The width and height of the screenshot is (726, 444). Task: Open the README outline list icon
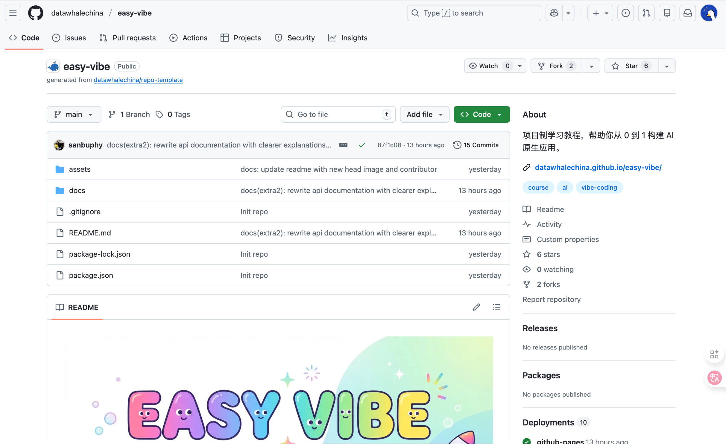pos(497,307)
